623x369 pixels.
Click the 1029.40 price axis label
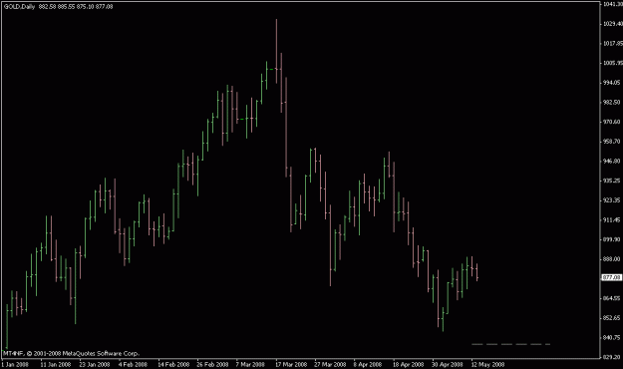coord(613,24)
